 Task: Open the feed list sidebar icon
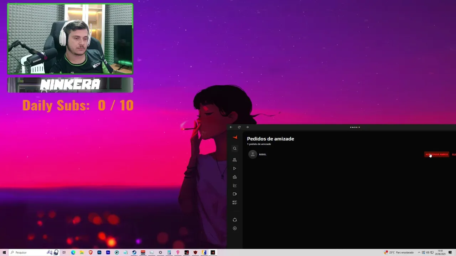click(x=235, y=202)
